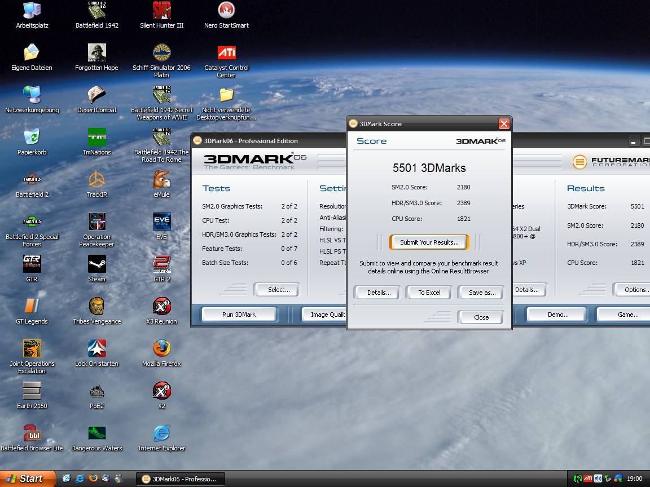
Task: Open the Earth 2160 icon
Action: pos(32,396)
